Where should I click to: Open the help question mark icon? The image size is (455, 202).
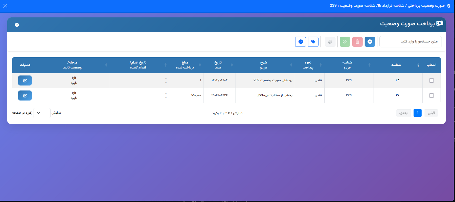click(17, 25)
